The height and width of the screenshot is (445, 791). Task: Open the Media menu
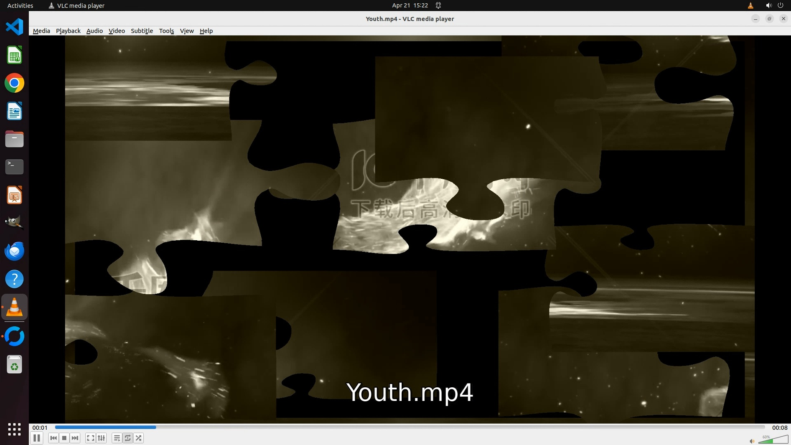tap(41, 31)
